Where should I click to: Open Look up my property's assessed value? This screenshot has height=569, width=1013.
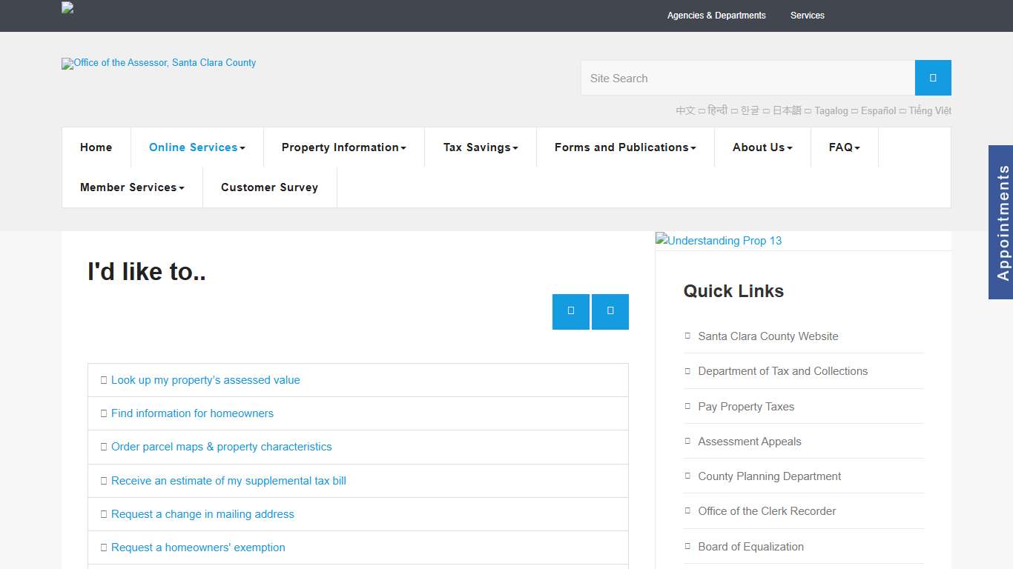coord(205,380)
